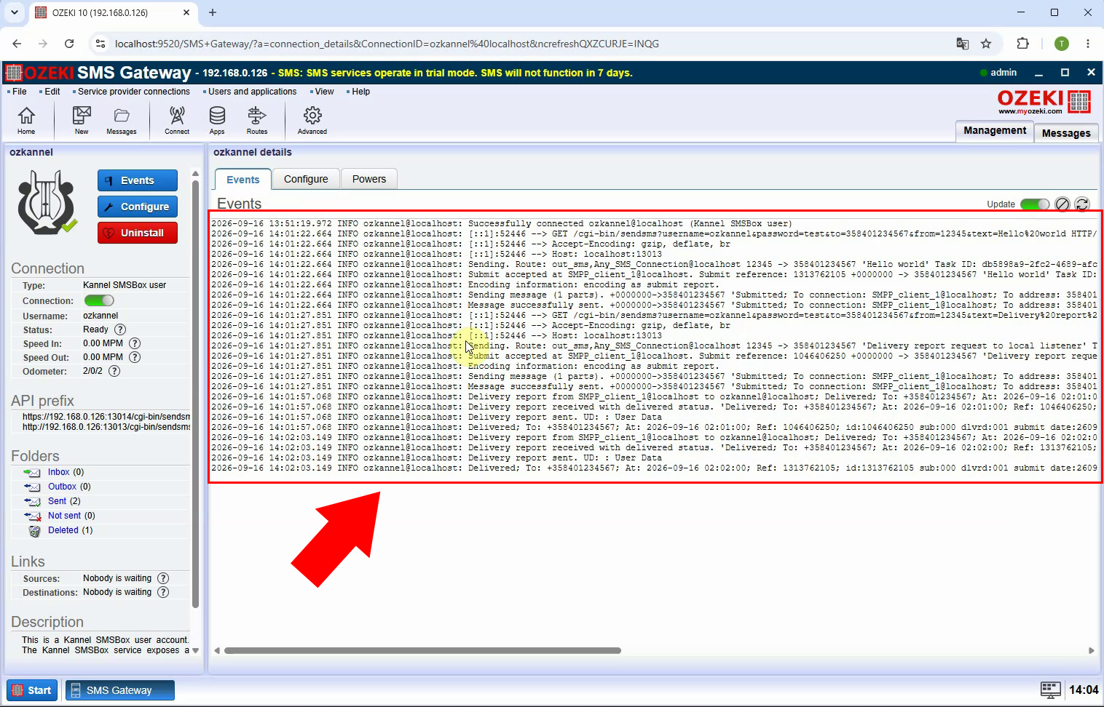Switch to the Powers tab
The image size is (1104, 707).
tap(369, 179)
